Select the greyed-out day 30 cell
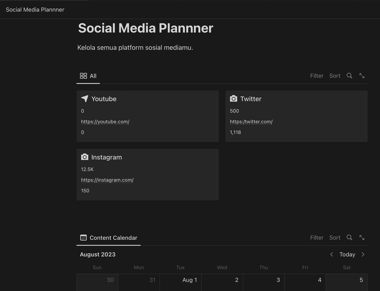Viewport: 380px width, 291px height. (x=97, y=282)
